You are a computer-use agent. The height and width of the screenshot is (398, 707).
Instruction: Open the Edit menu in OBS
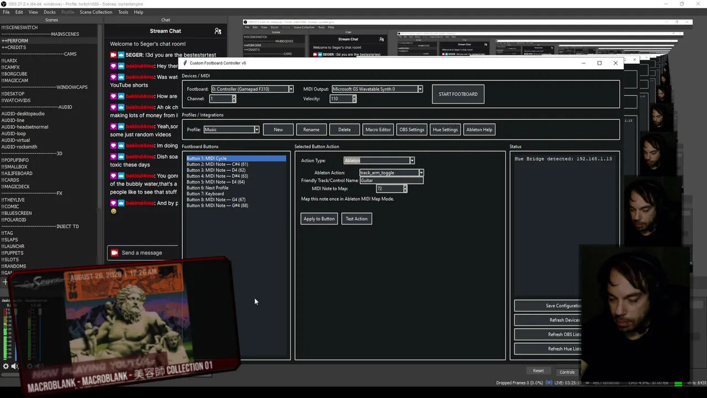point(19,12)
